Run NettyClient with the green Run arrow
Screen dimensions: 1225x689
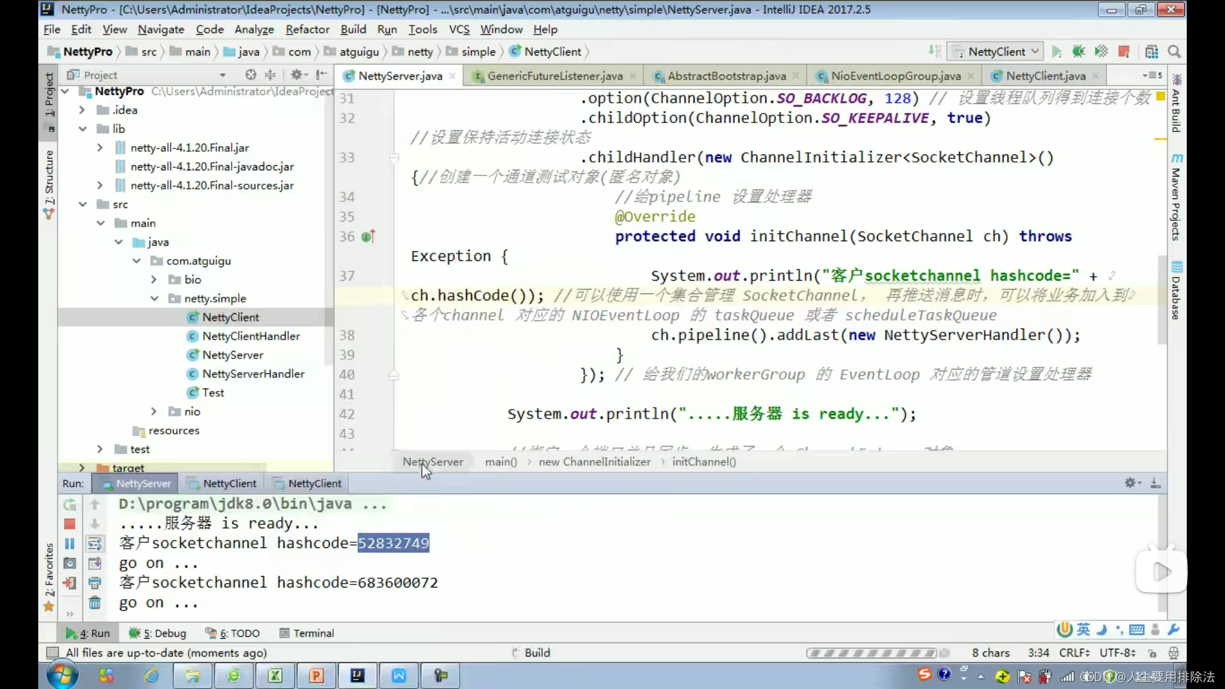pos(1057,52)
